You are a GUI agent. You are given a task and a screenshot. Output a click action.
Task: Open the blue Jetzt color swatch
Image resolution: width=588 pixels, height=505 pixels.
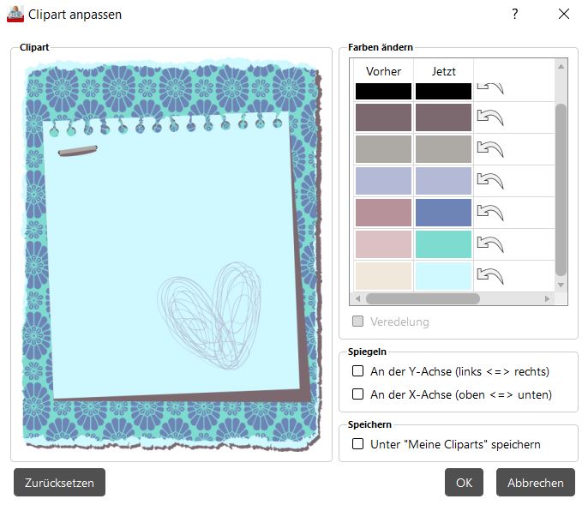pyautogui.click(x=443, y=213)
